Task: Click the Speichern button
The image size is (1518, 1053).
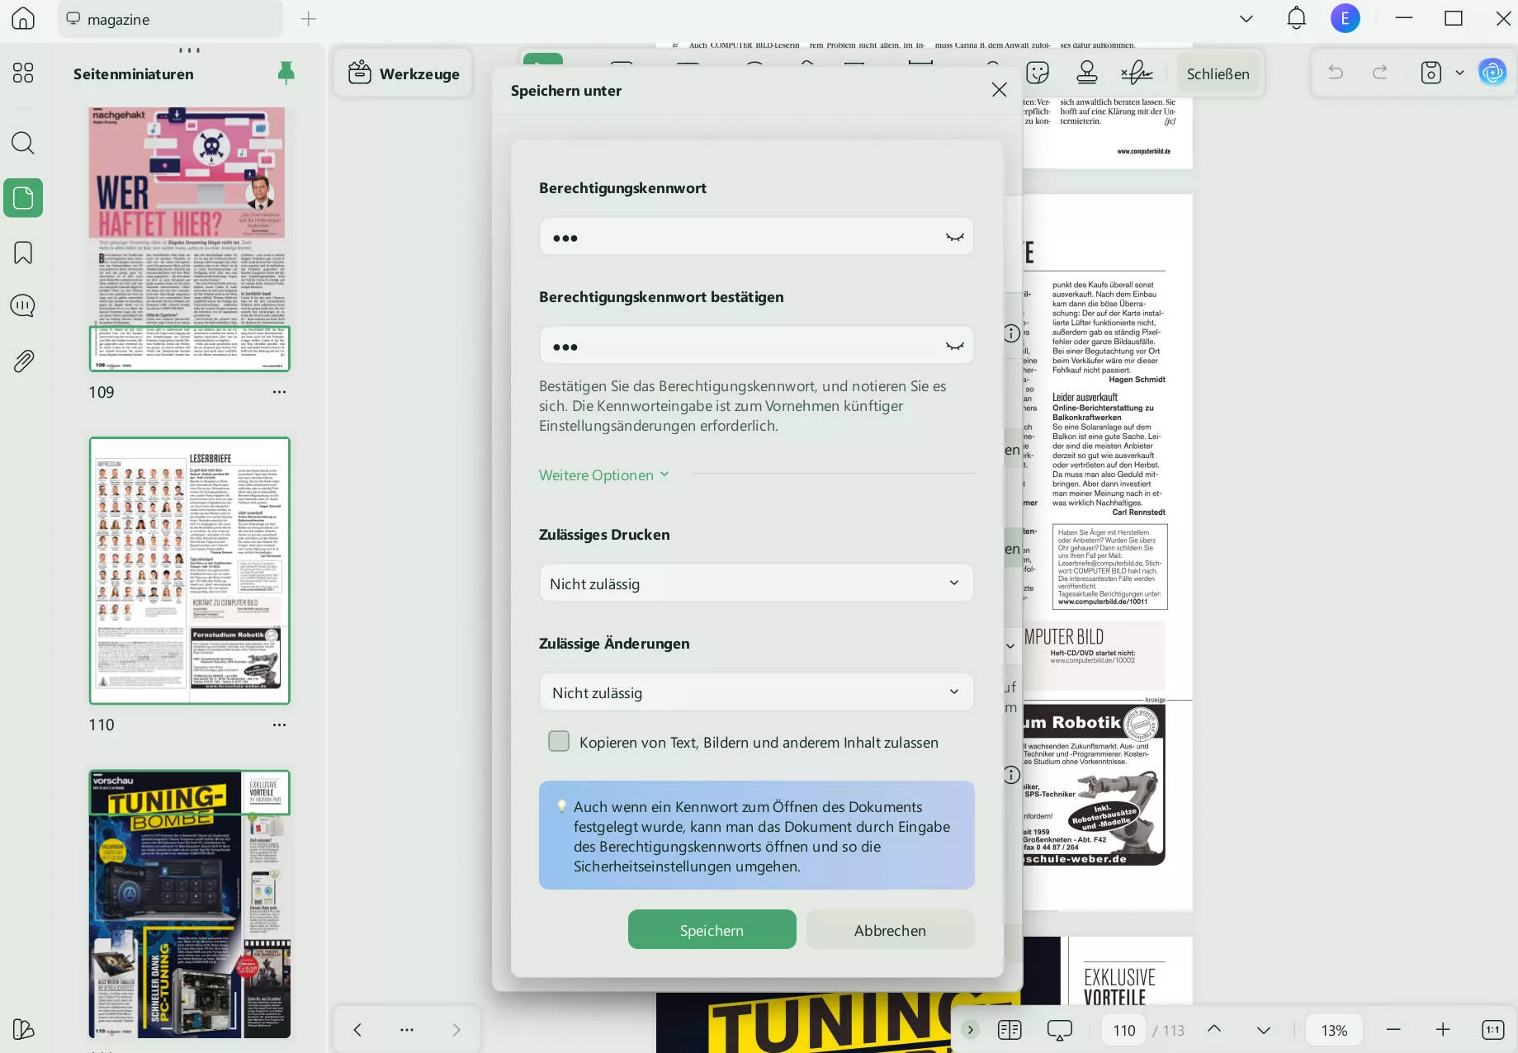Action: tap(712, 930)
